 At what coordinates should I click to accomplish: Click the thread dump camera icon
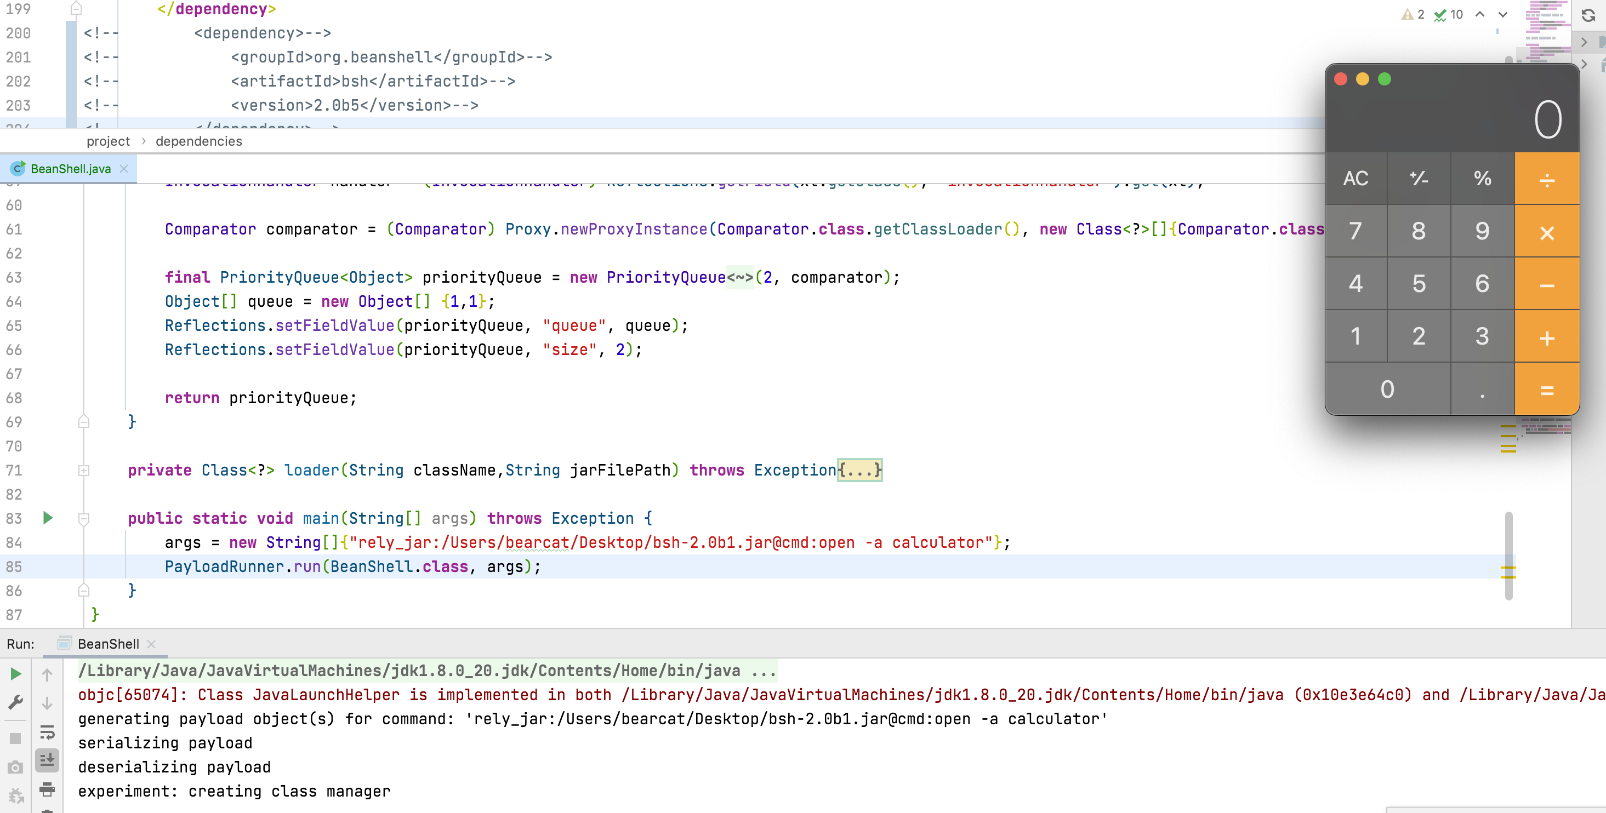tap(15, 767)
